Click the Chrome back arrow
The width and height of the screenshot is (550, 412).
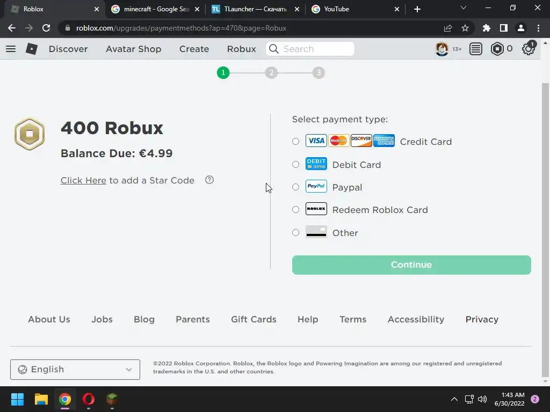pos(12,28)
